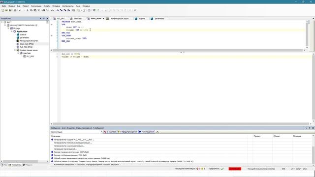Open the Компиляция menu

(36, 6)
